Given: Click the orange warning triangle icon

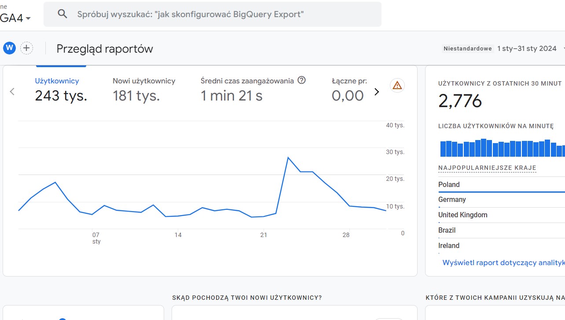Looking at the screenshot, I should click(397, 85).
